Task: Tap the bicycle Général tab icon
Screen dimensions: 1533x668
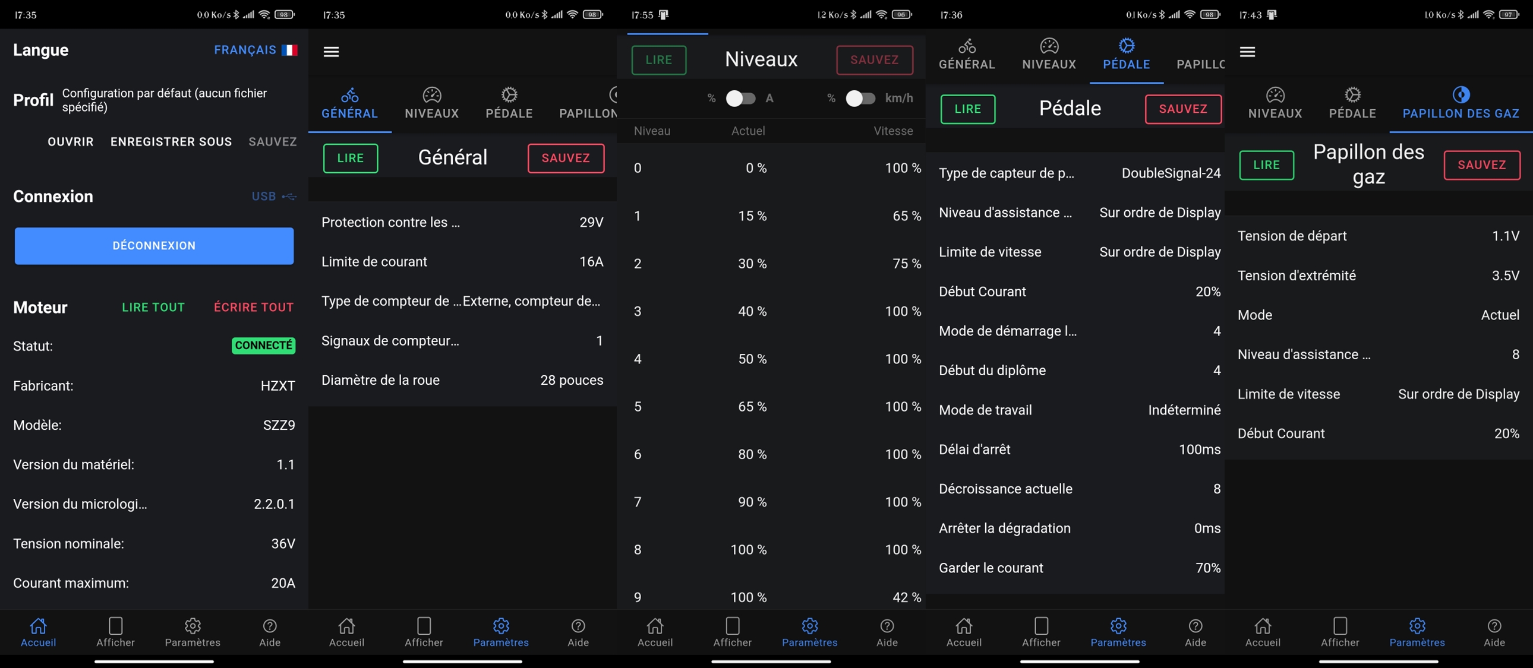Action: coord(350,94)
